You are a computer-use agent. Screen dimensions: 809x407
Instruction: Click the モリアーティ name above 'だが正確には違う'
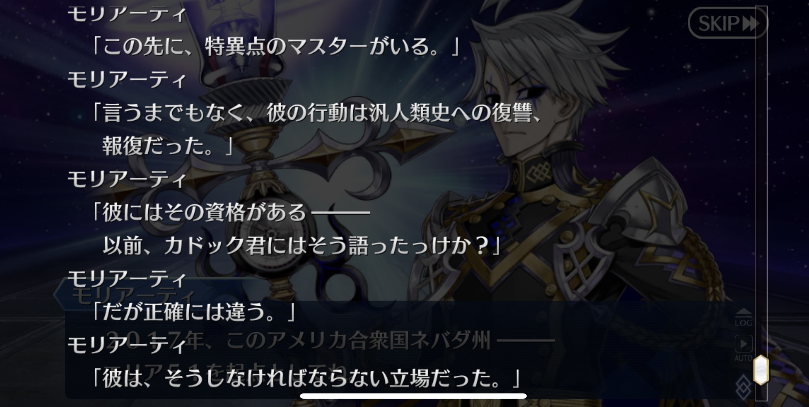tap(127, 279)
